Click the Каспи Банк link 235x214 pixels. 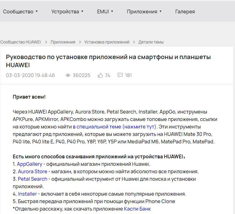pos(137,209)
